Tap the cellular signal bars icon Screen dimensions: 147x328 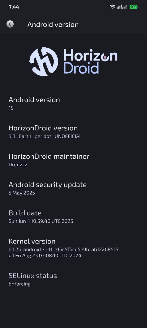pyautogui.click(x=122, y=7)
